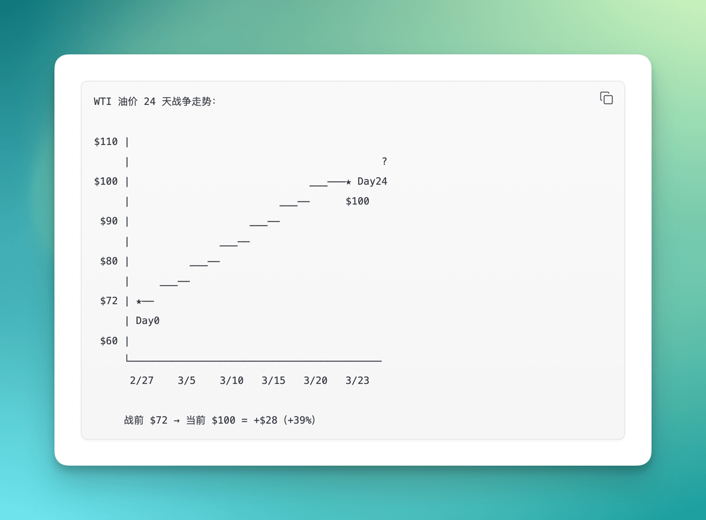Click the $110 y-axis label
Viewport: 706px width, 520px height.
click(x=106, y=142)
